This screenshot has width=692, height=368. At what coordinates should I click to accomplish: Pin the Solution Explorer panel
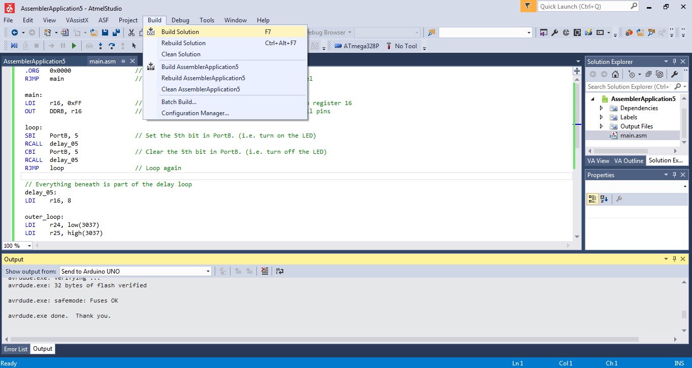[674, 61]
